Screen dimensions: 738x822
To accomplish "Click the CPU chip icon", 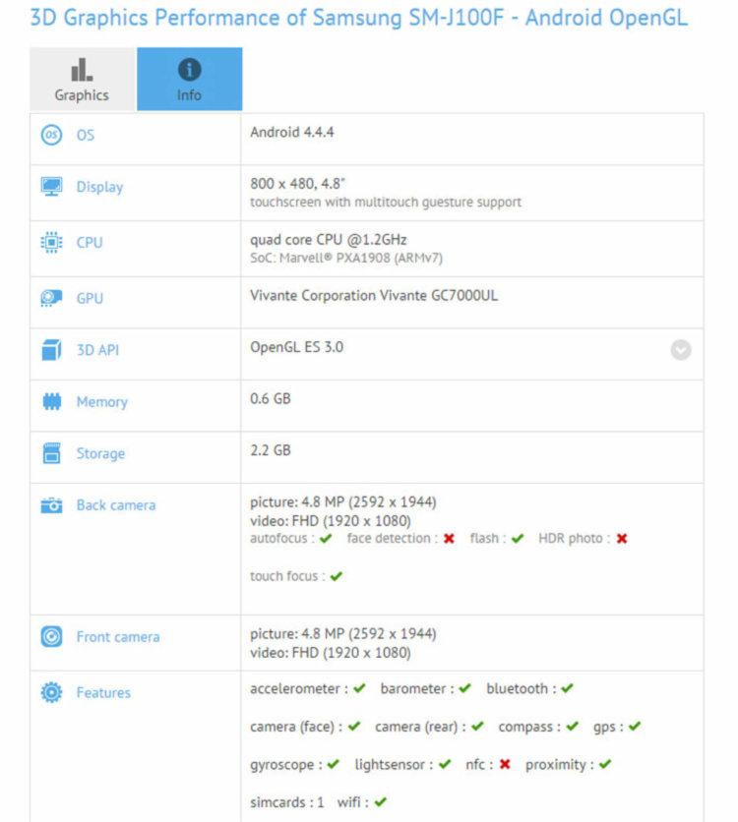I will pos(51,242).
